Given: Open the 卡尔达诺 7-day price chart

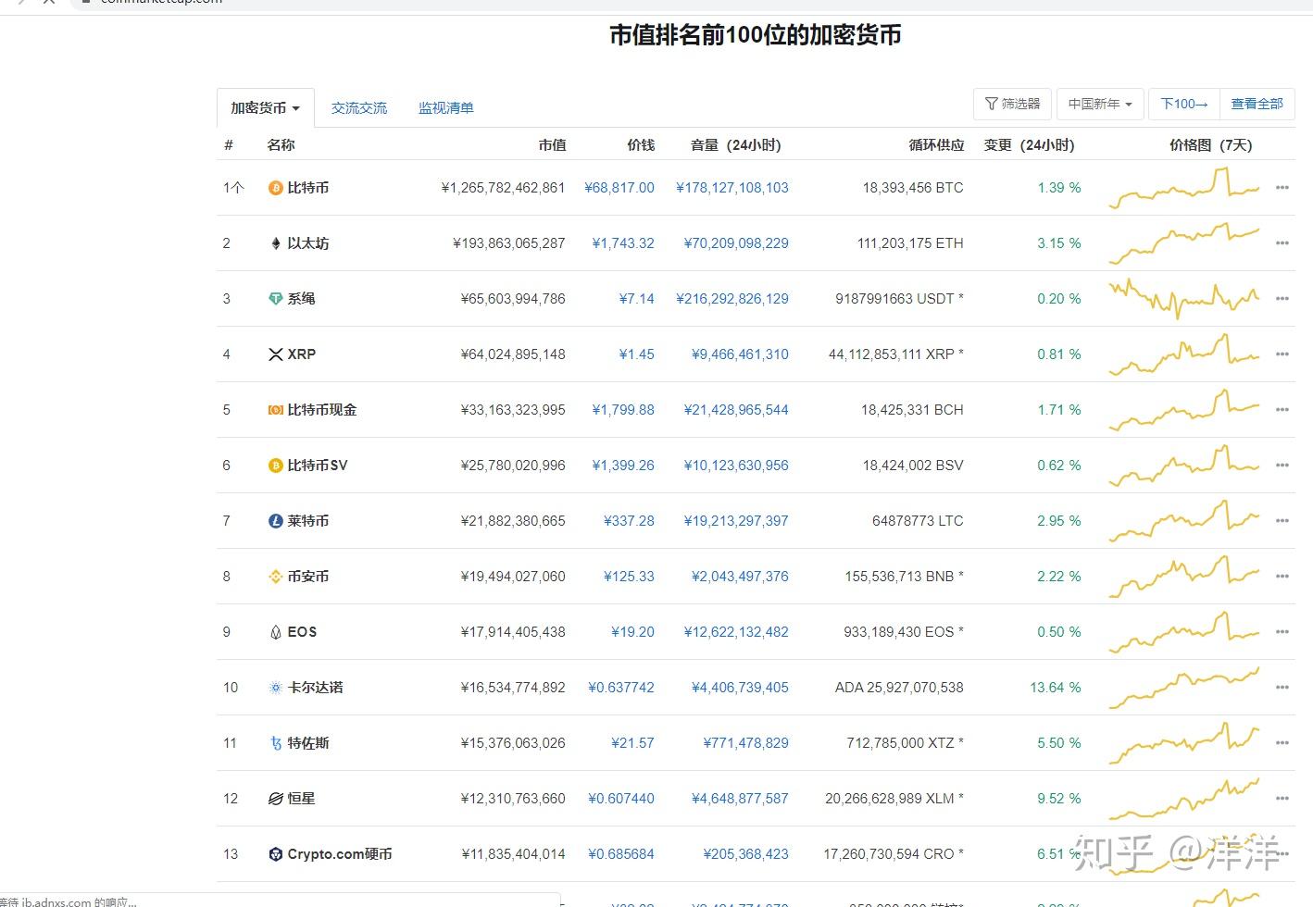Looking at the screenshot, I should click(1184, 688).
